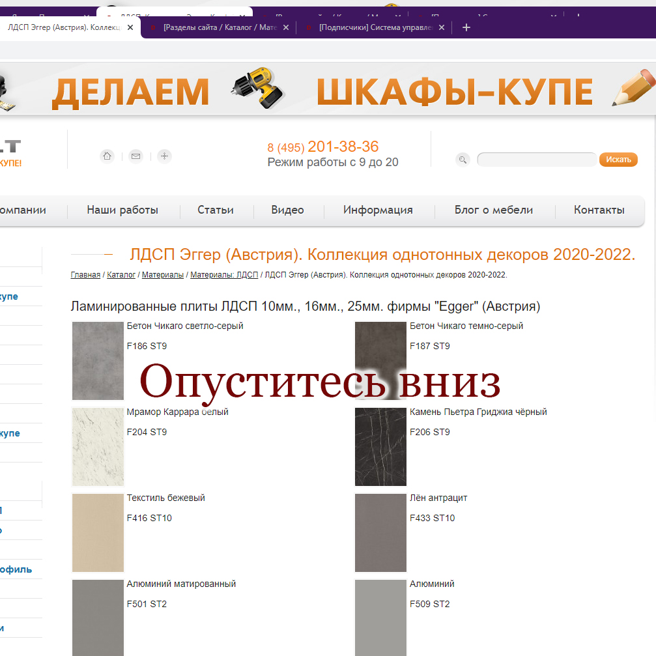Click into the site search field

click(x=536, y=160)
